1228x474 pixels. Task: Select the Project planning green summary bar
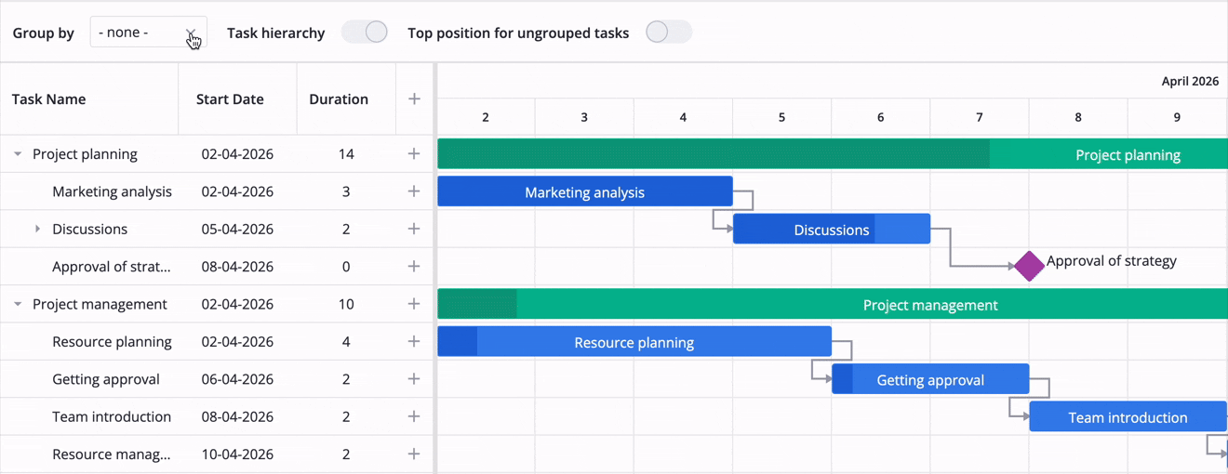point(833,154)
